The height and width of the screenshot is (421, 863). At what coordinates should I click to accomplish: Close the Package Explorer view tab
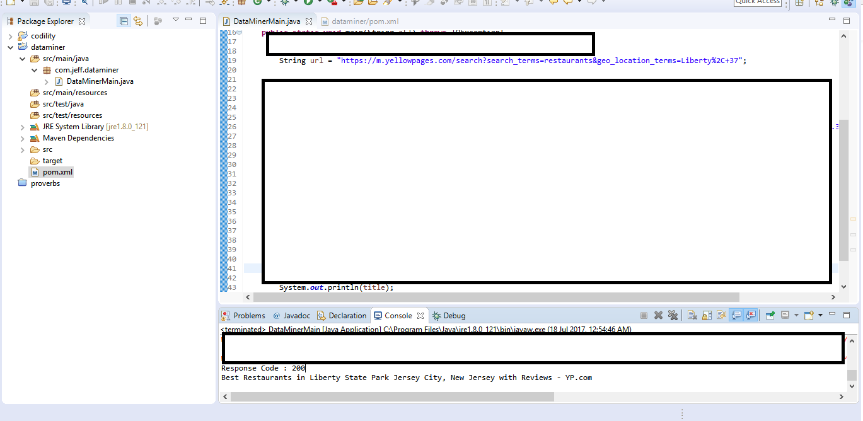(82, 21)
